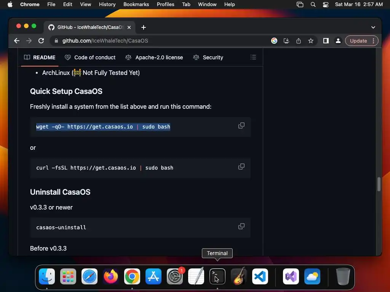Screen dimensions: 390x292
Task: Open the Apple menu
Action: pyautogui.click(x=10, y=5)
